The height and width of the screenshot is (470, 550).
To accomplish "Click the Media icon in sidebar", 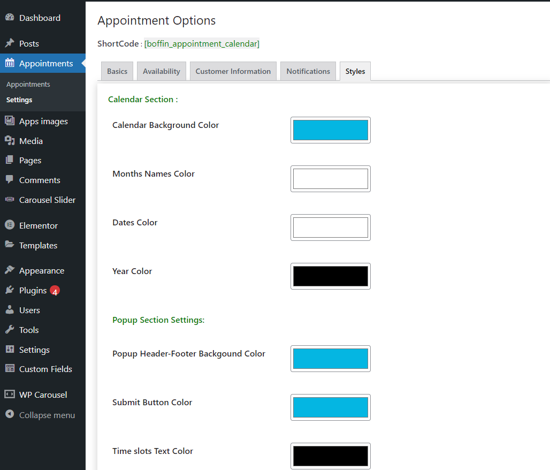I will click(x=10, y=140).
